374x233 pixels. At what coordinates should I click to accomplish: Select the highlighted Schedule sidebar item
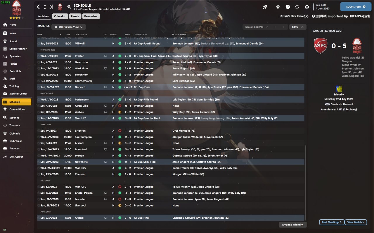pyautogui.click(x=16, y=102)
